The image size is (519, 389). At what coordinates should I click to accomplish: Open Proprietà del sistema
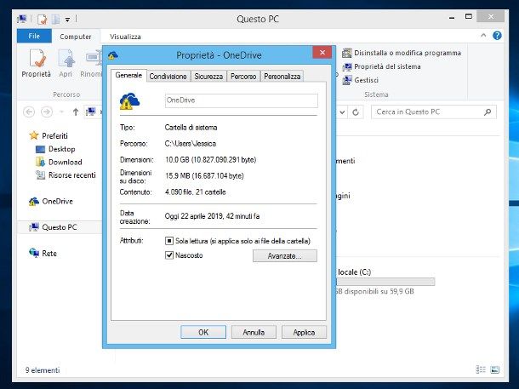coord(381,67)
